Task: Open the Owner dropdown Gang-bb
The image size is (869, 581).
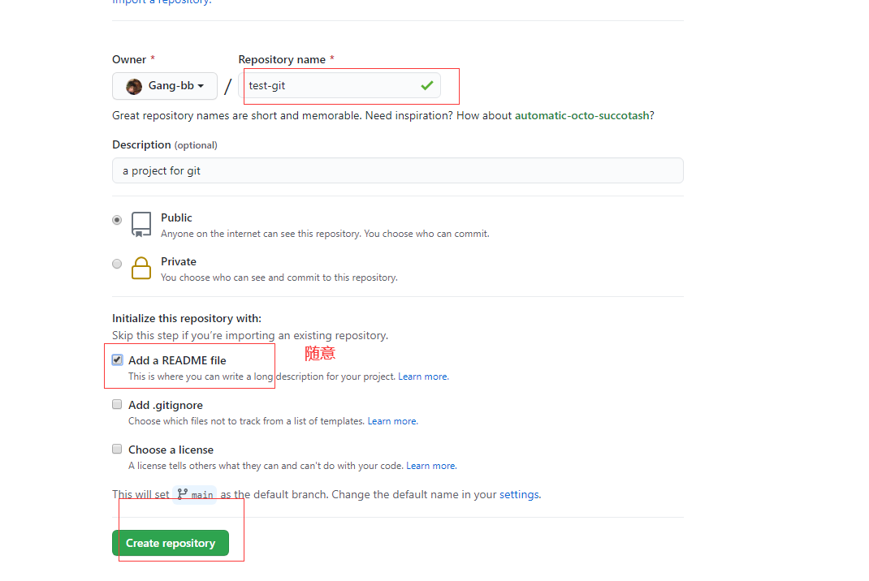Action: coord(165,86)
